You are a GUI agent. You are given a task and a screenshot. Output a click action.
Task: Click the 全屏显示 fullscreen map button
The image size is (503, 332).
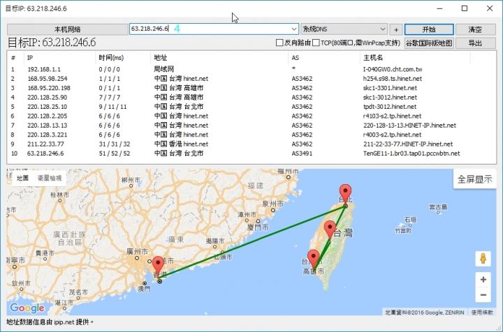[474, 179]
